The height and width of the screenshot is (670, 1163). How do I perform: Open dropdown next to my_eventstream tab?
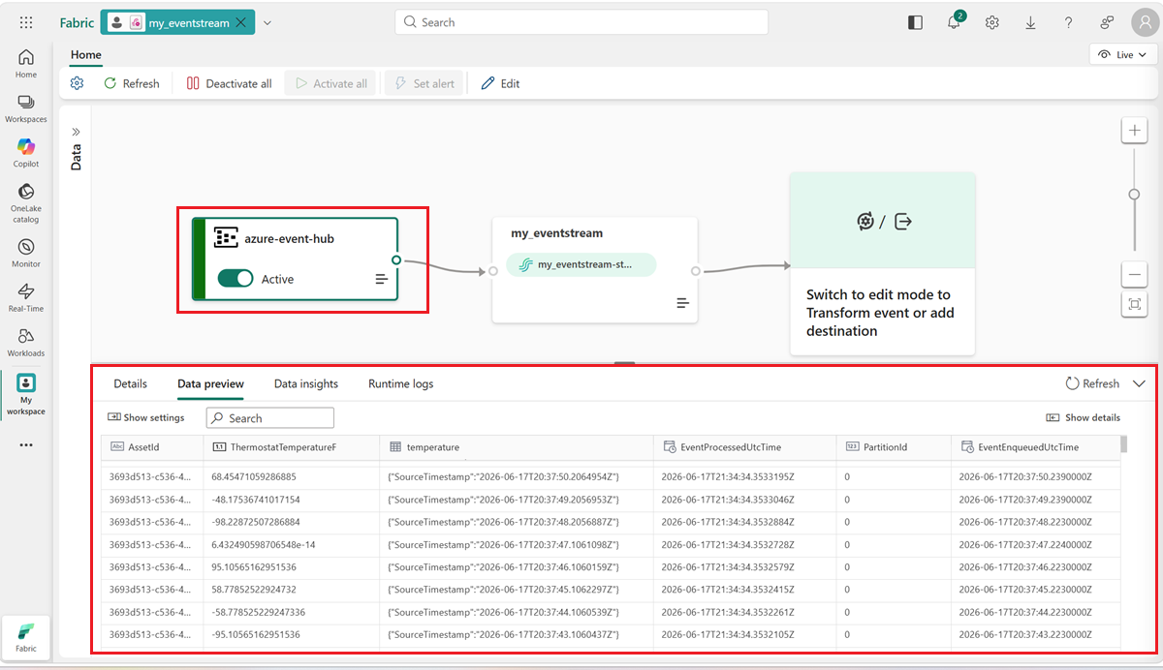tap(267, 22)
